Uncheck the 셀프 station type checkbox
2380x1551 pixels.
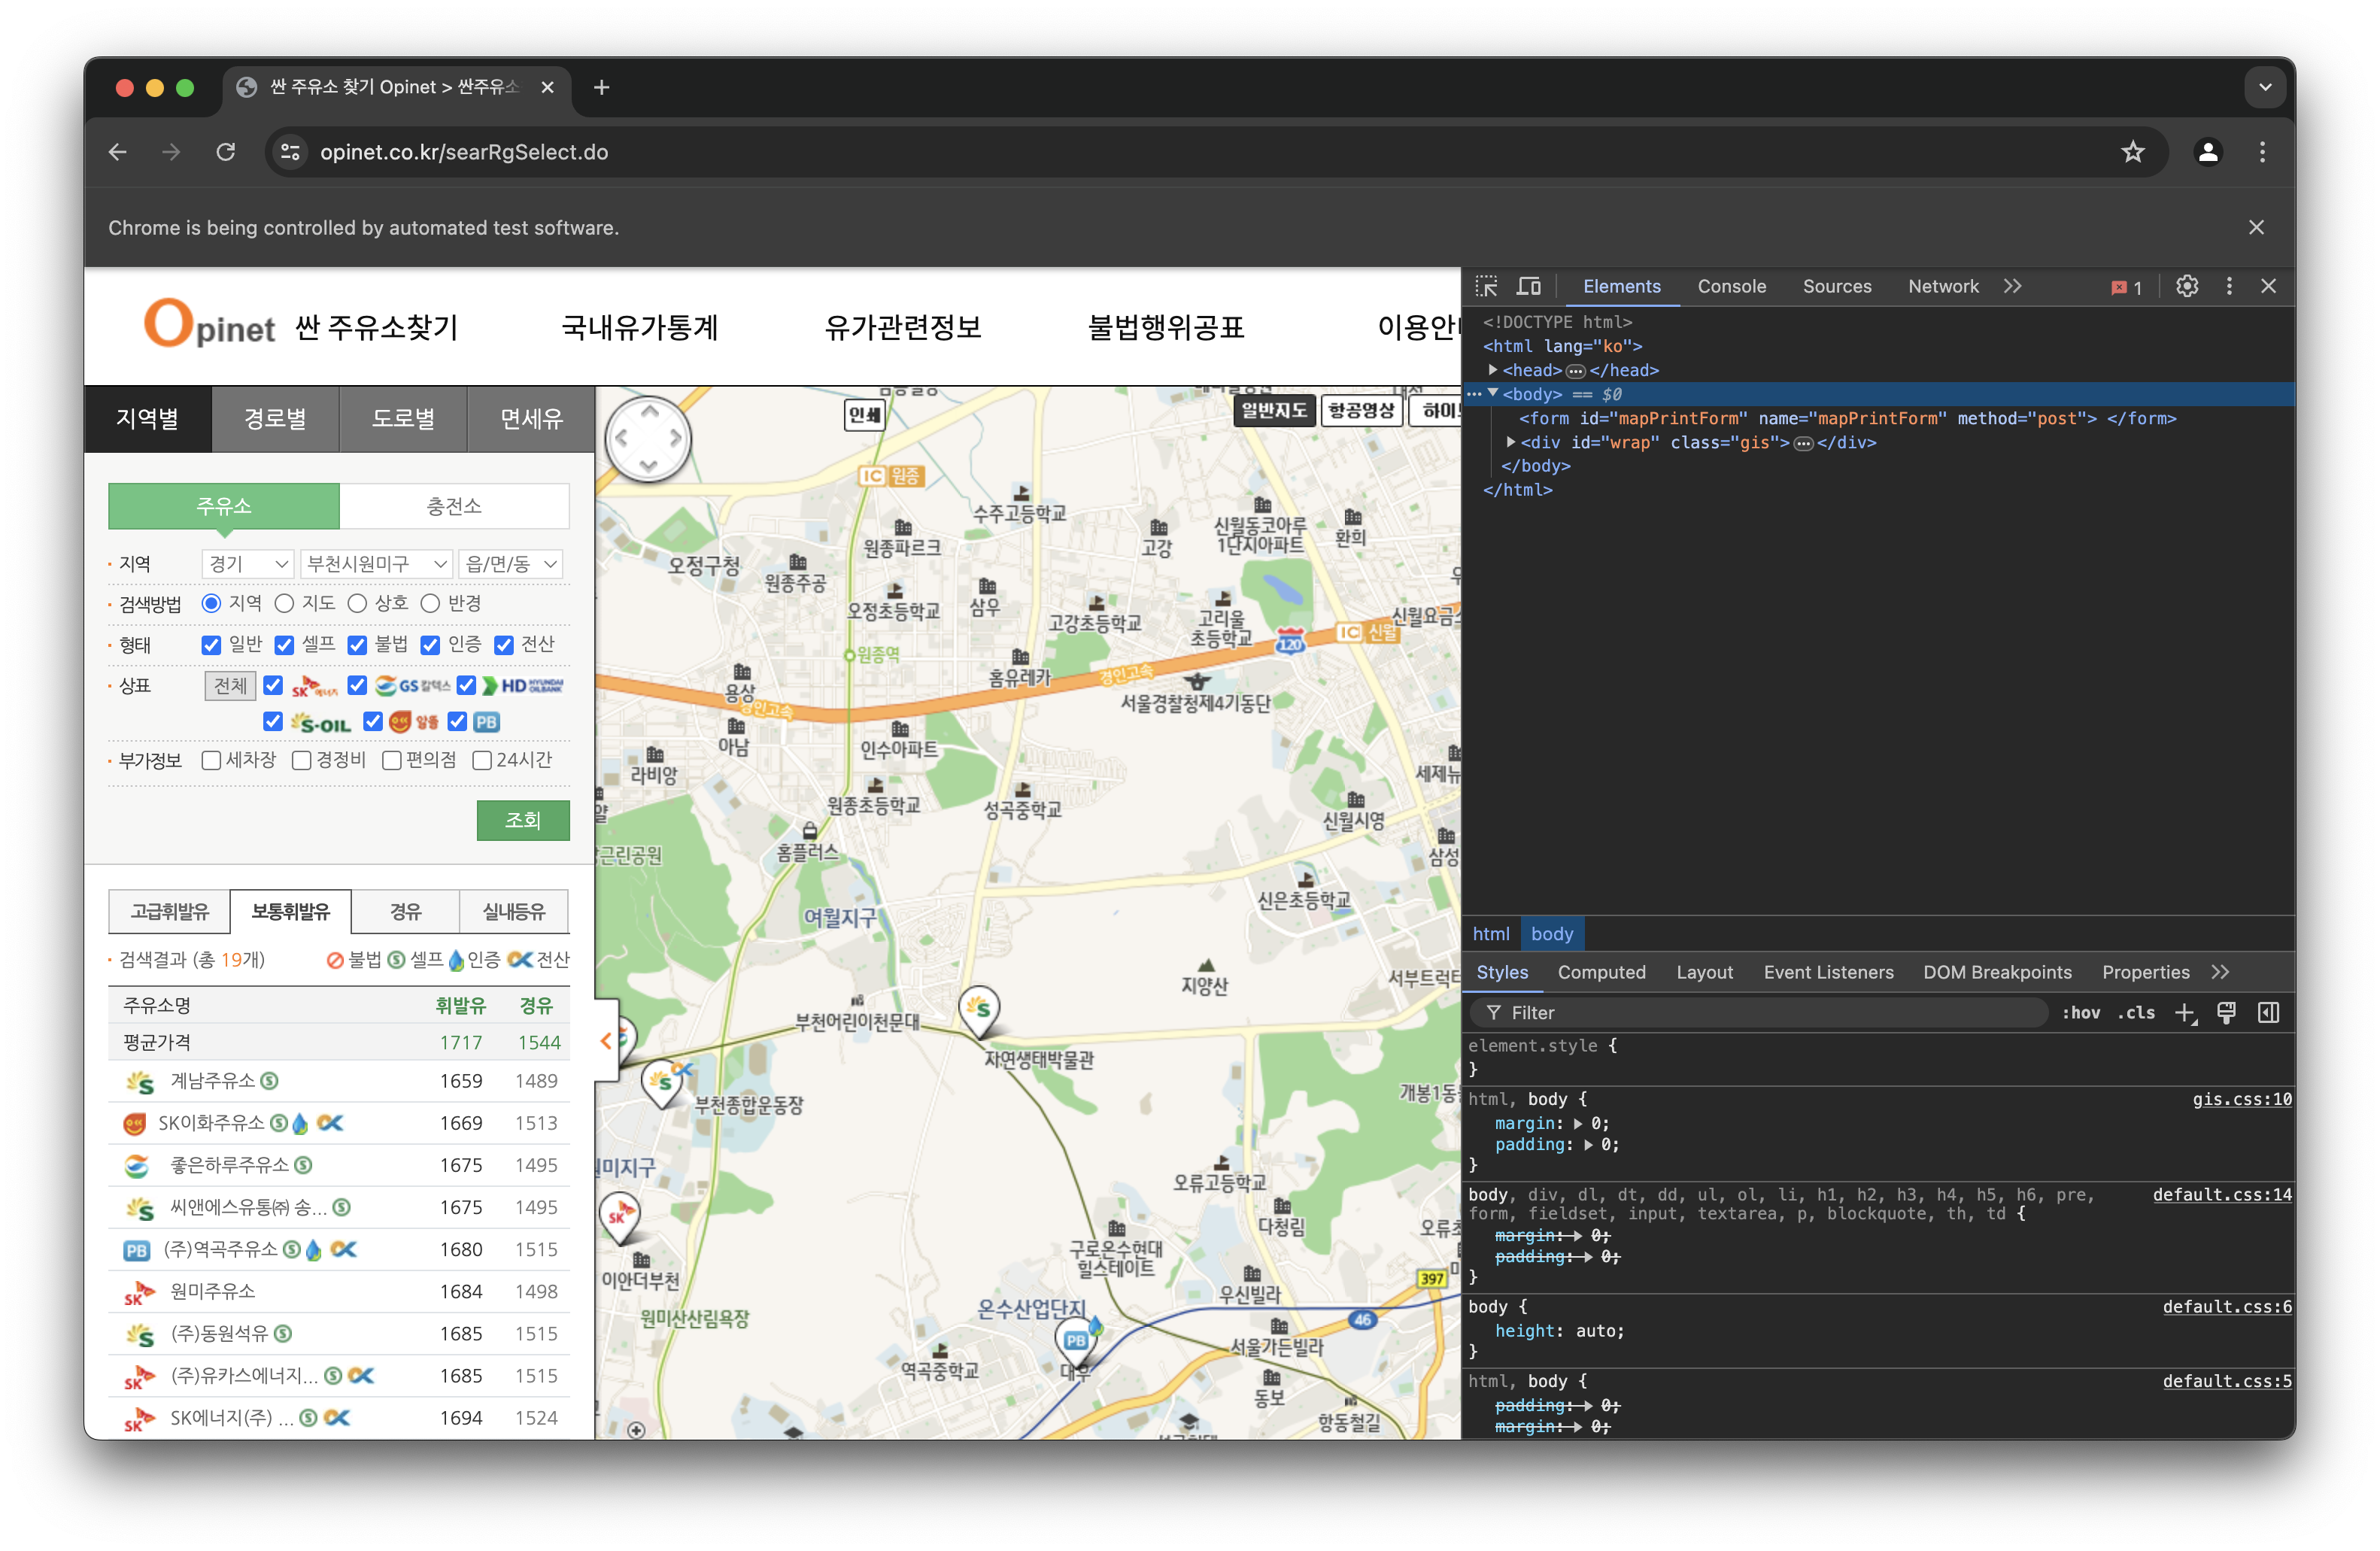click(285, 645)
